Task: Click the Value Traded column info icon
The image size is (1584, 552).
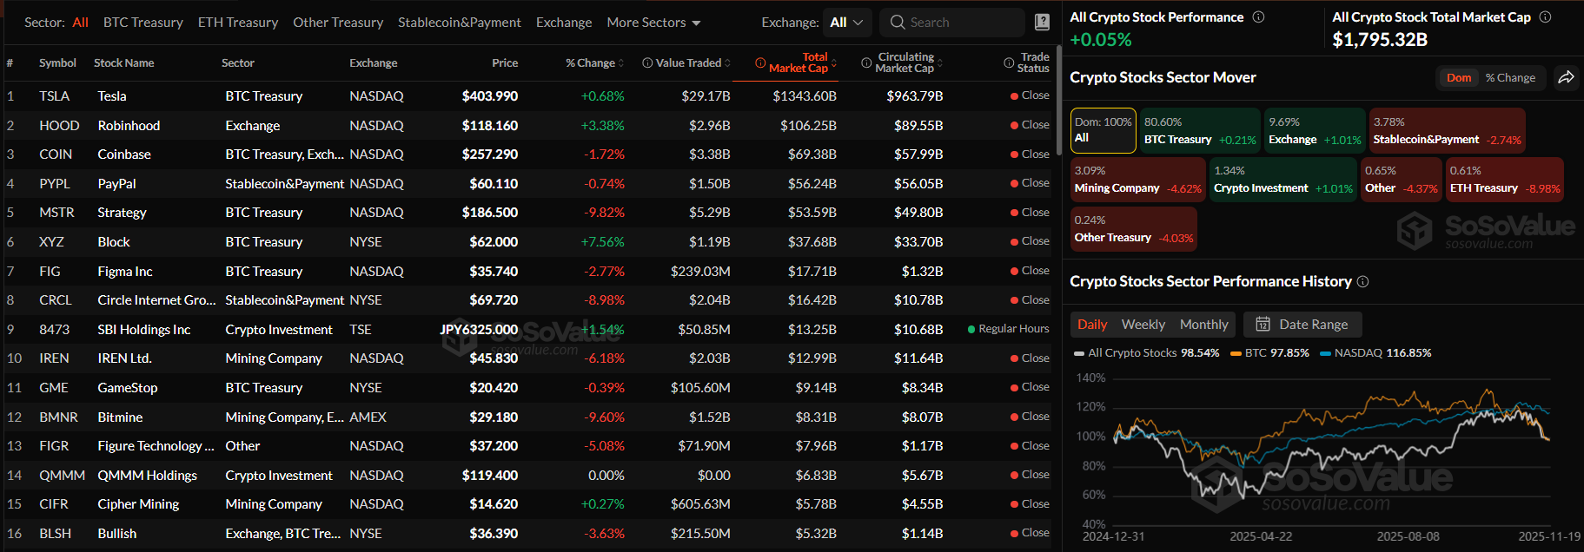Action: click(647, 62)
